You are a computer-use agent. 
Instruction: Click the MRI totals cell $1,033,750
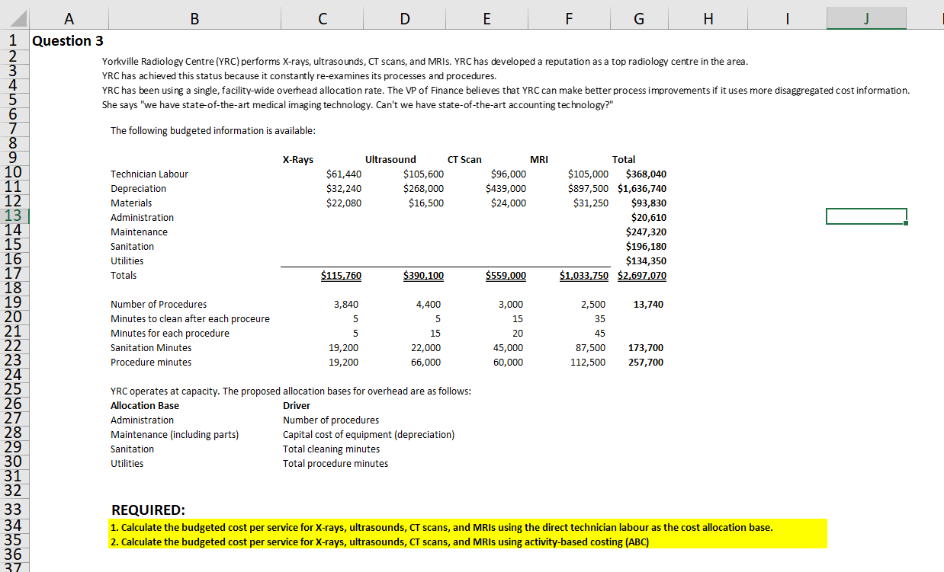[583, 275]
